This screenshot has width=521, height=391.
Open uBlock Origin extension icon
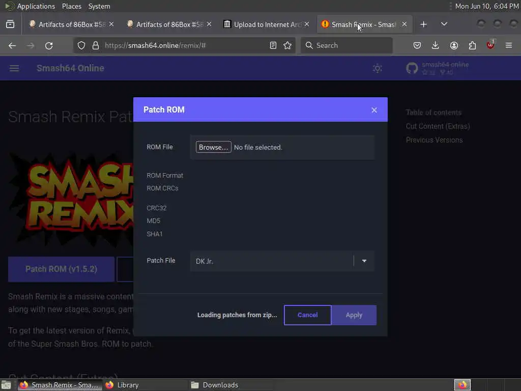(490, 45)
